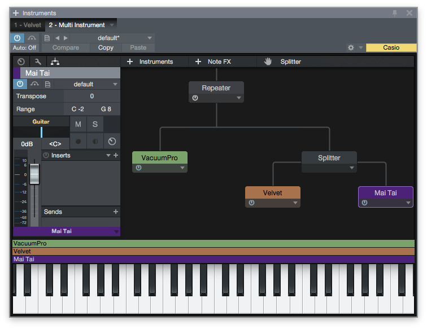Mute the Mai Tai channel
The height and width of the screenshot is (329, 427).
[78, 124]
